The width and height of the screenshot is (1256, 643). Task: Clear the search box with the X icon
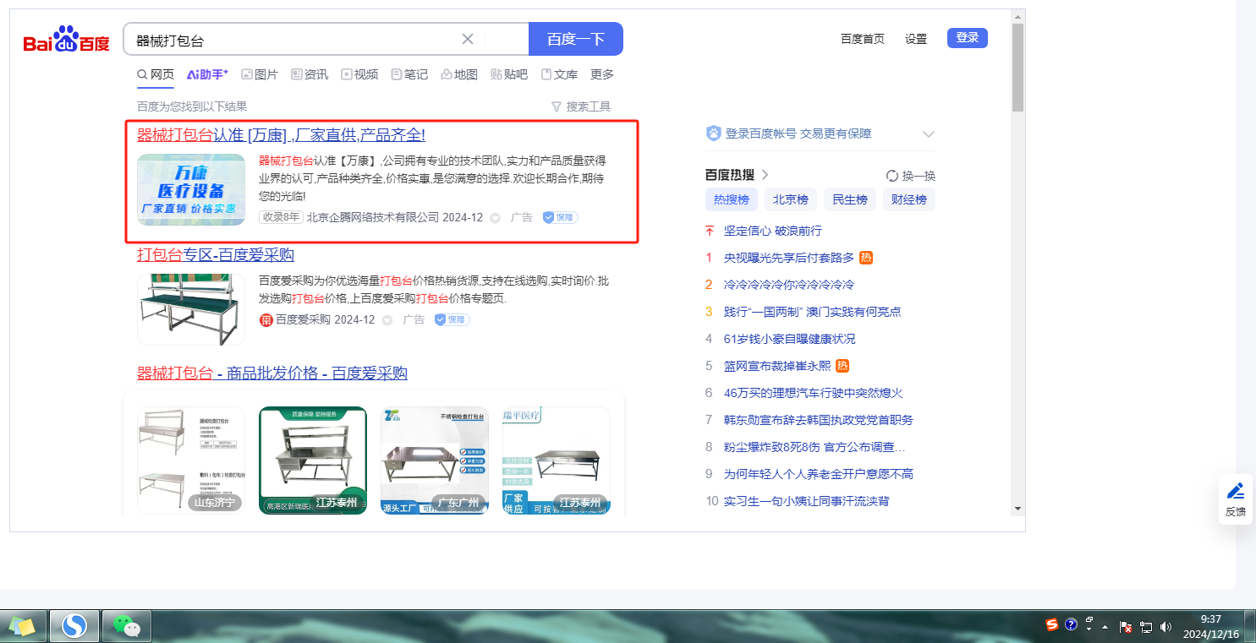pyautogui.click(x=468, y=39)
